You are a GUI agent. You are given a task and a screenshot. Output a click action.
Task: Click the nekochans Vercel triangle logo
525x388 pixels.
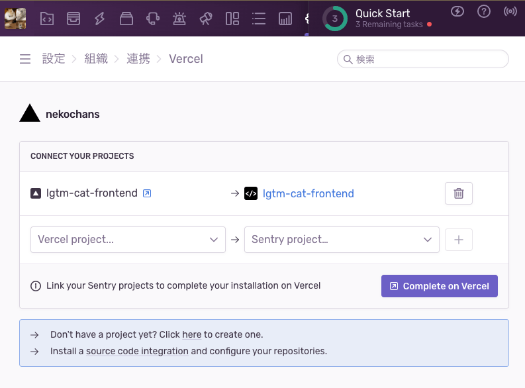[x=30, y=113]
